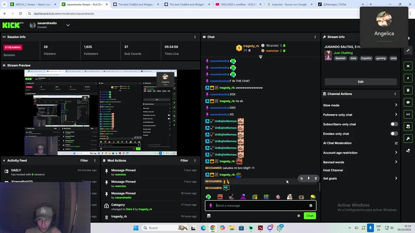
Task: Open AI Chat Moderation external link icon
Action: pyautogui.click(x=396, y=143)
